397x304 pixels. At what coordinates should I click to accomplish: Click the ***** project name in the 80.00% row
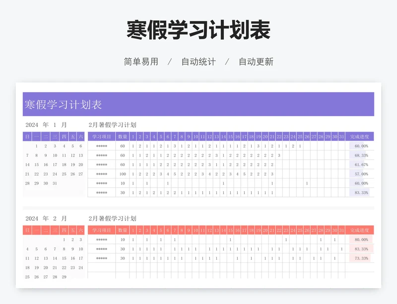coord(102,240)
